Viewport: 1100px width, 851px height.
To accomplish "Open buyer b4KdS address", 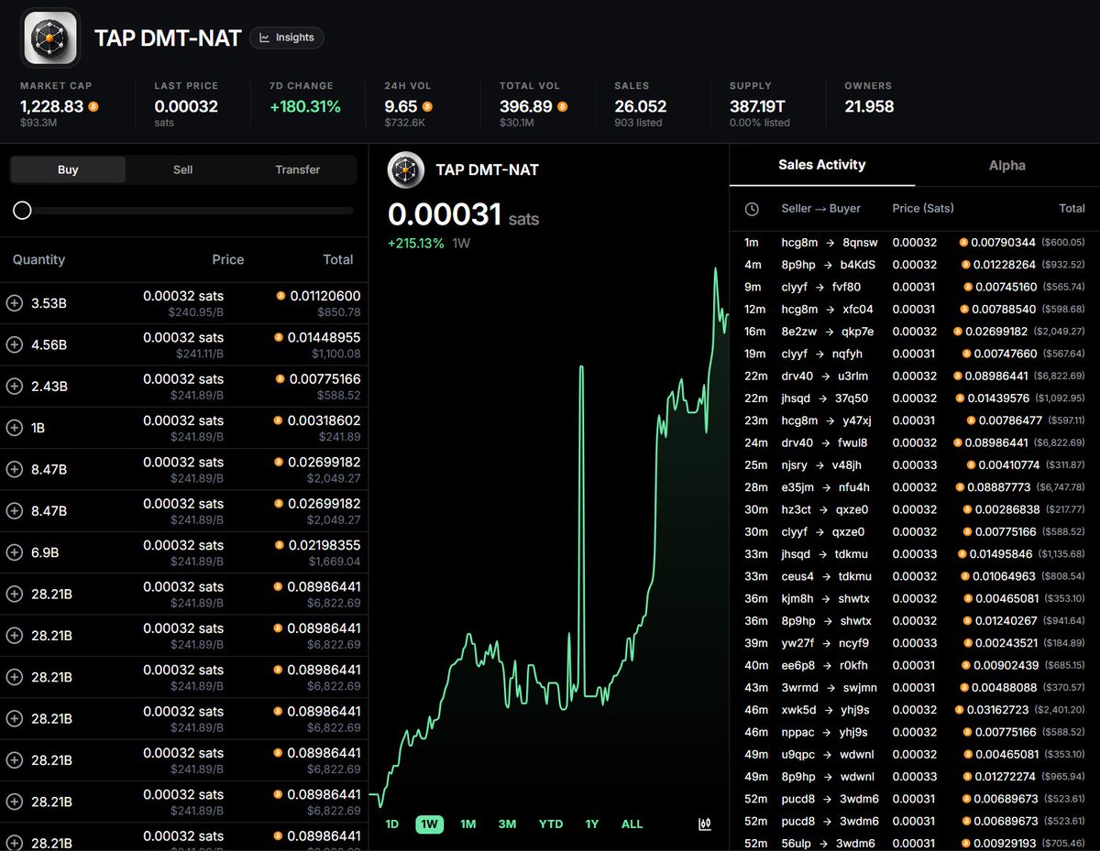I will point(858,265).
